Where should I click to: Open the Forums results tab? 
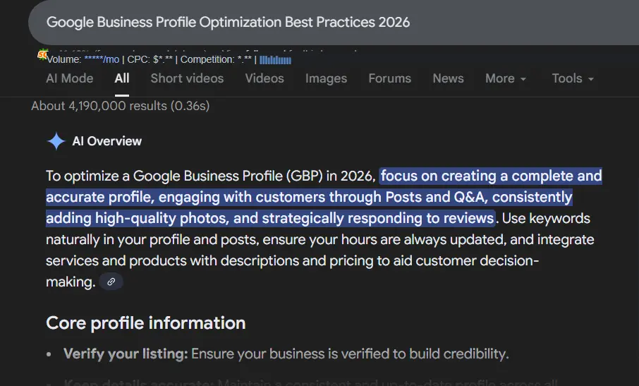pos(389,78)
